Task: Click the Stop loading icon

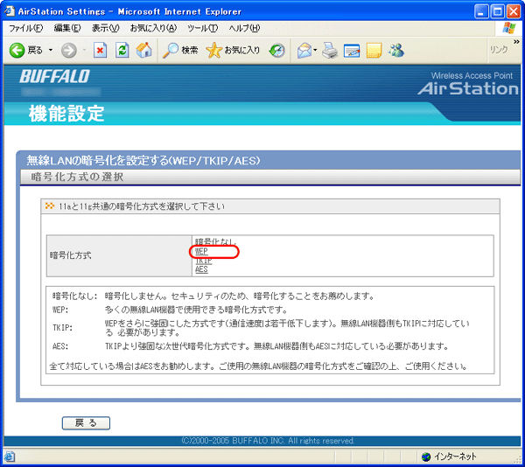Action: pyautogui.click(x=100, y=50)
